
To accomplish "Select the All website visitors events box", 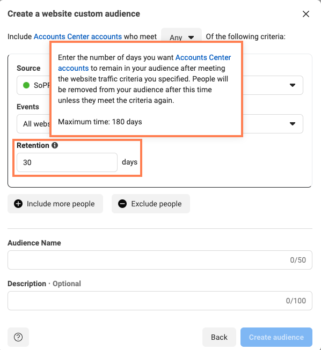I will (160, 124).
